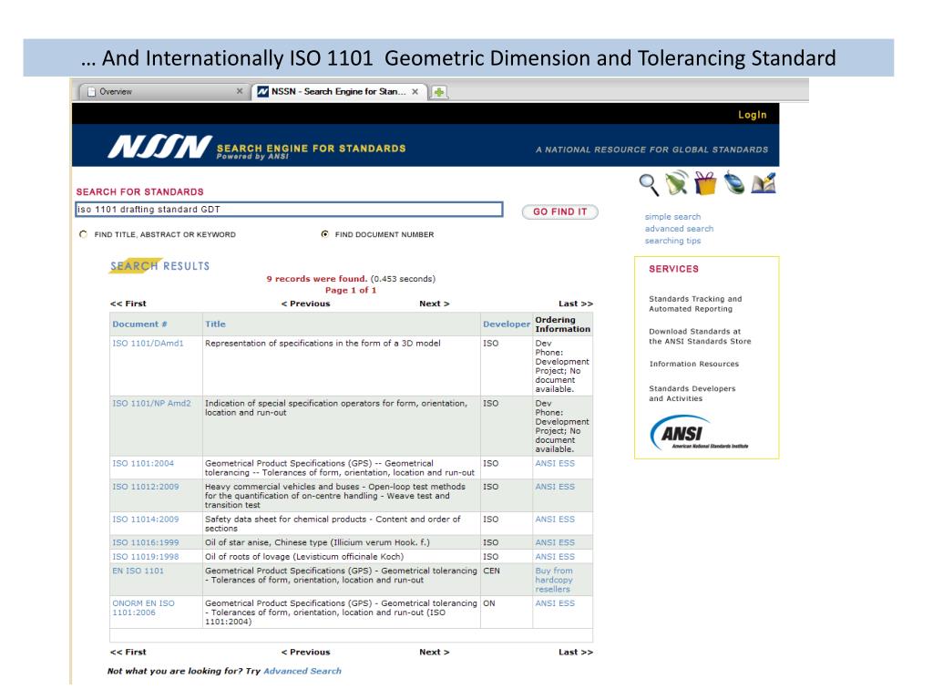
Task: Select Find Title, Abstract or Keyword radio
Action: [x=83, y=234]
